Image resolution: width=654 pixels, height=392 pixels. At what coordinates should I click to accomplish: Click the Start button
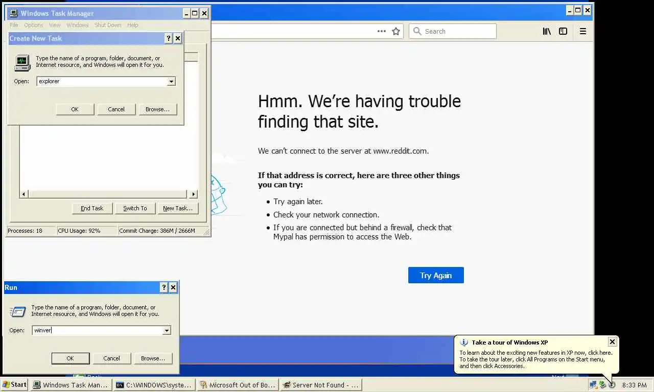click(15, 385)
